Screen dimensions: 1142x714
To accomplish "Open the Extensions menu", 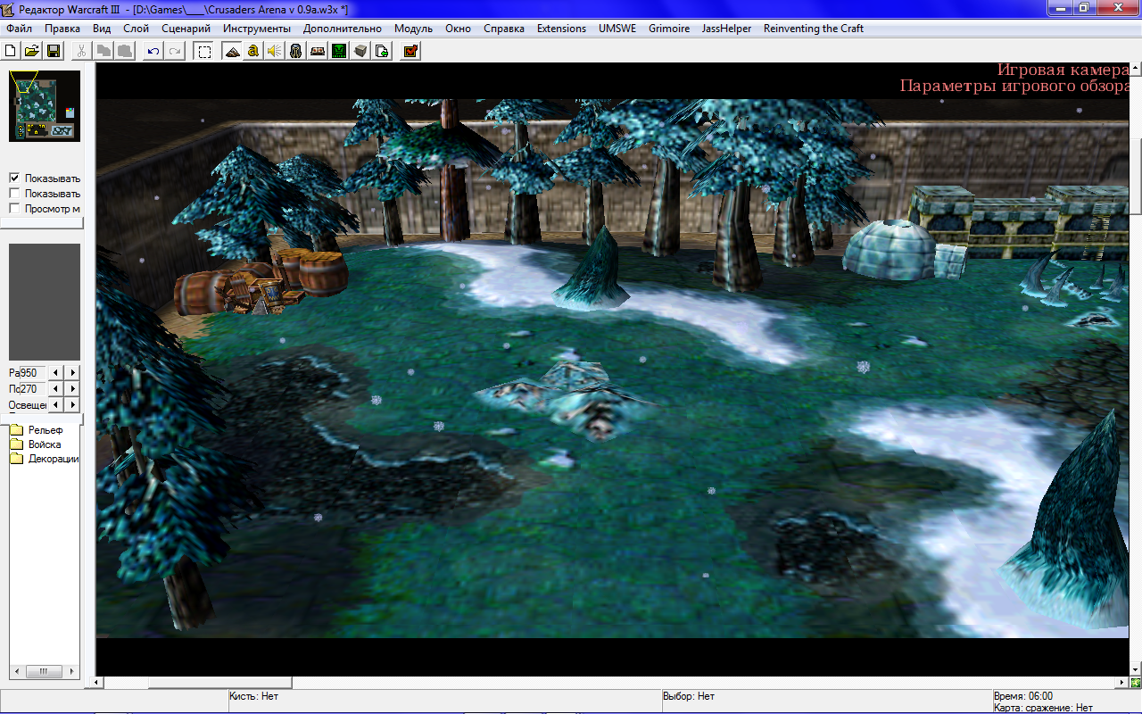I will 562,29.
